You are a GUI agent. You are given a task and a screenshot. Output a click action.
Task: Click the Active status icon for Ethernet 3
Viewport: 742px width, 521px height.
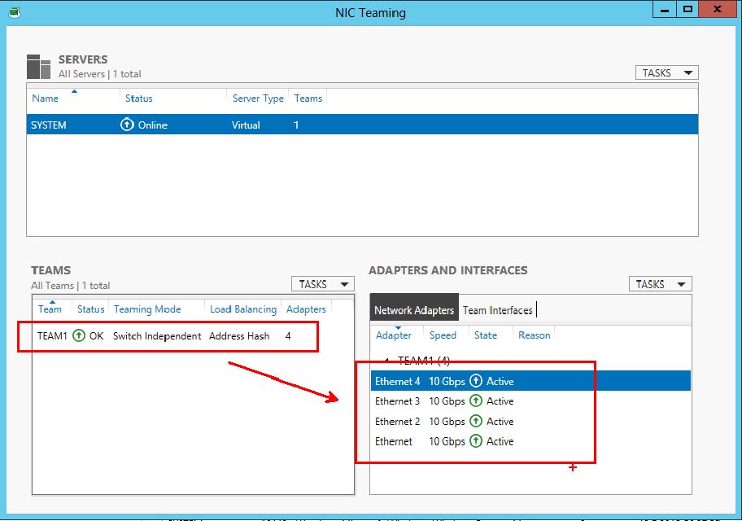(x=476, y=401)
